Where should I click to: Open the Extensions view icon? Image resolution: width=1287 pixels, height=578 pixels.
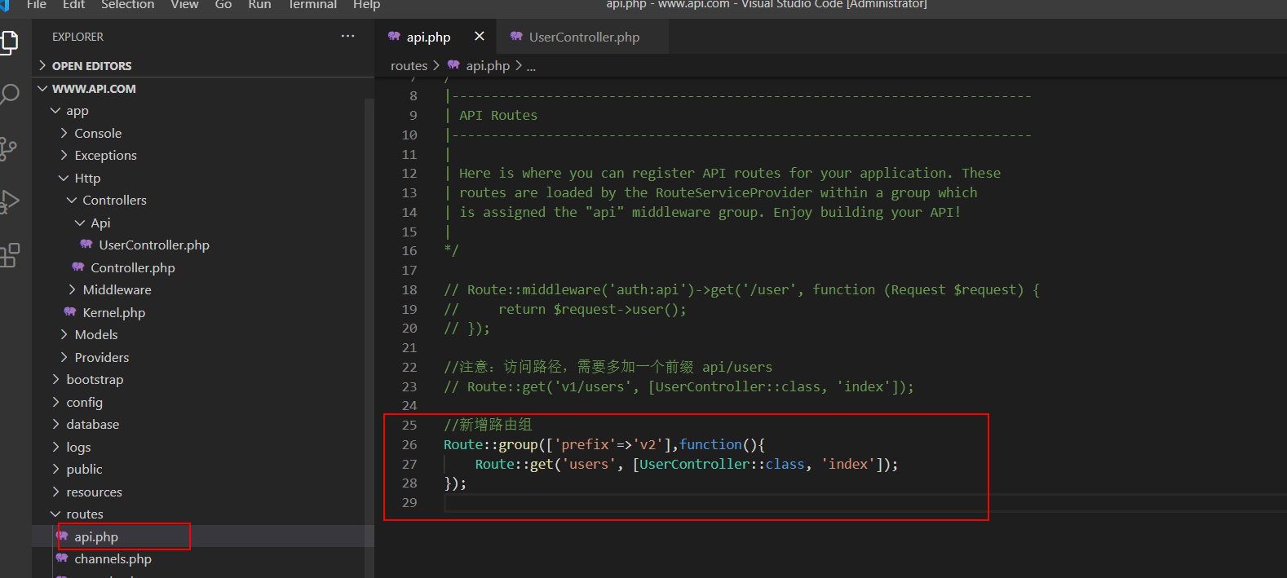8,255
